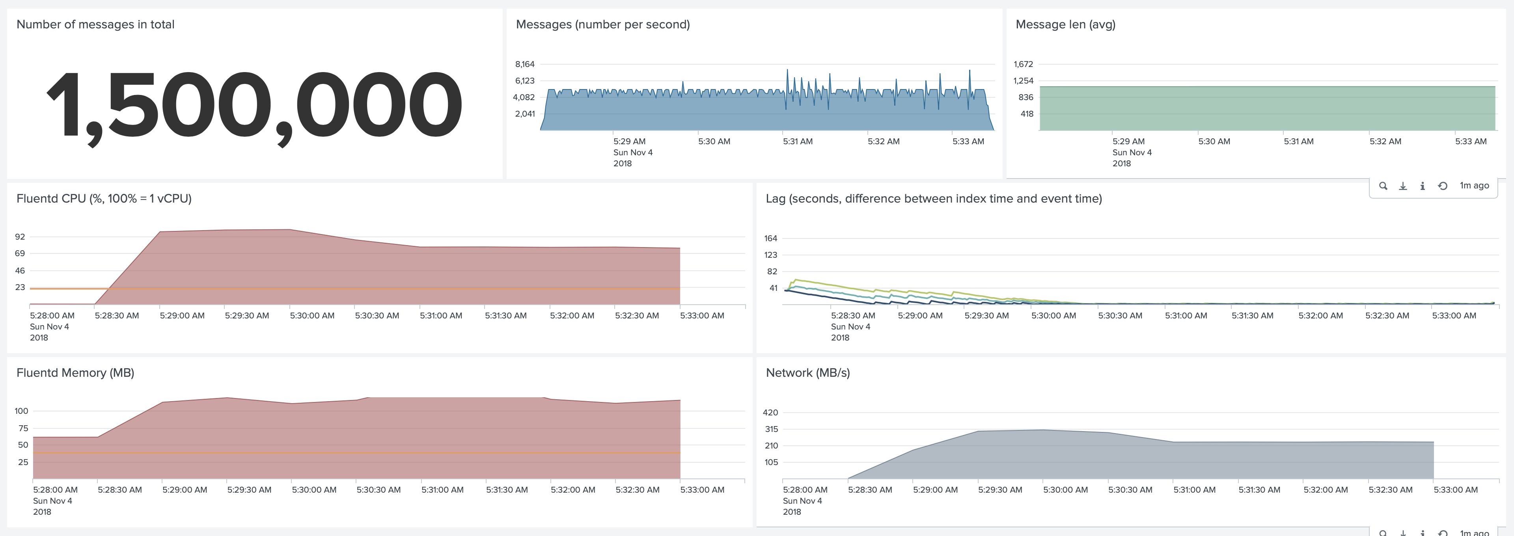Click the 4,082 y-axis label
Image resolution: width=1514 pixels, height=536 pixels.
tap(524, 97)
